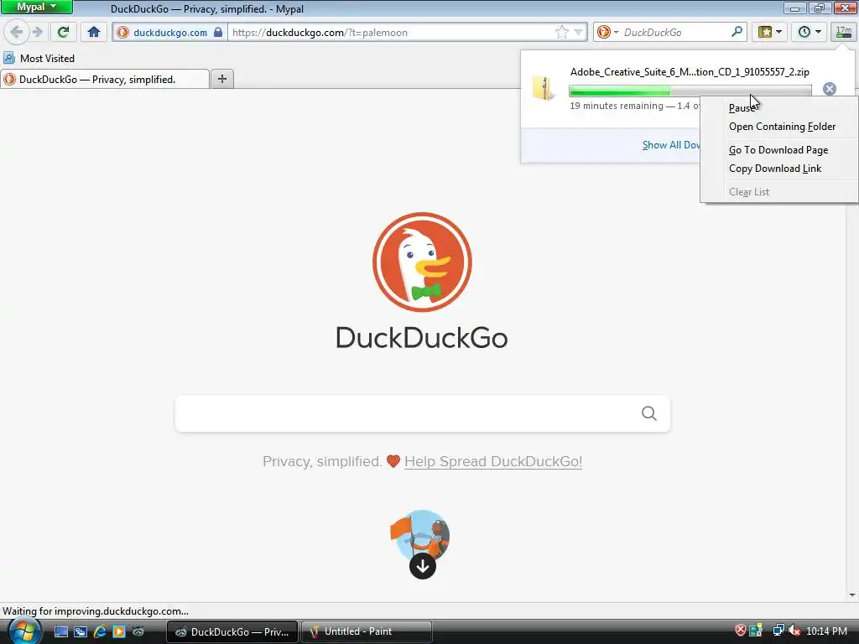Choose Pause from the context menu

(x=779, y=108)
